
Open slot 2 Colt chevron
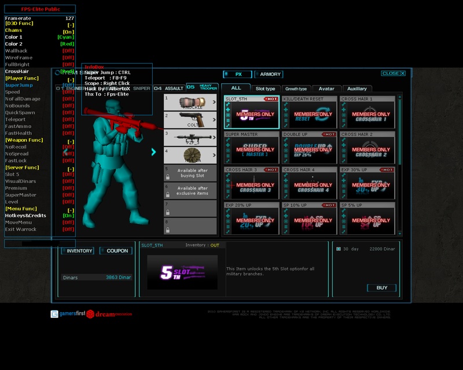(214, 120)
